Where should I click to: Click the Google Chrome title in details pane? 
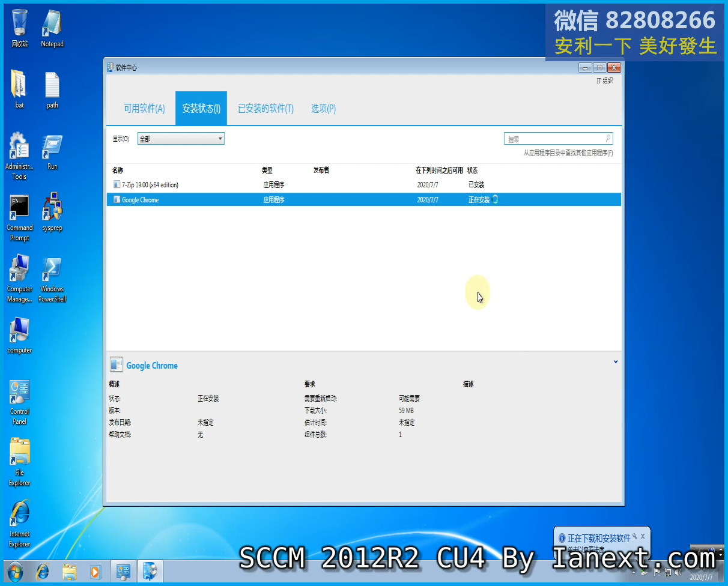click(152, 366)
